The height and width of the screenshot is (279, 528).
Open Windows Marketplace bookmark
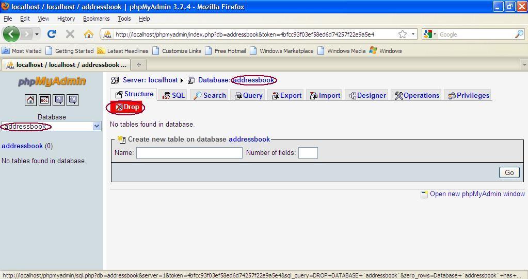coord(281,50)
